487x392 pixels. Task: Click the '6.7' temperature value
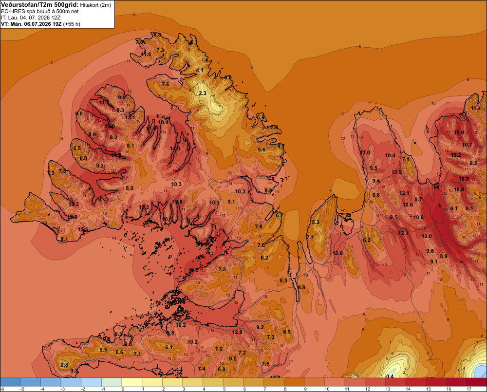(279, 215)
